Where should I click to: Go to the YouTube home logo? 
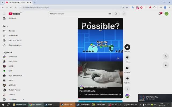[14, 14]
